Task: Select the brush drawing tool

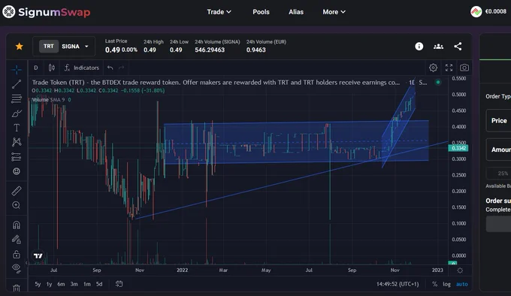Action: point(17,113)
